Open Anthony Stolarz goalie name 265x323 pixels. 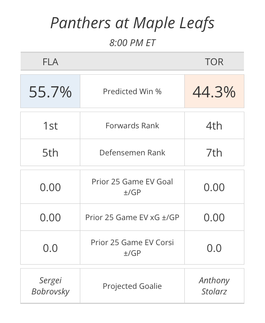[214, 286]
